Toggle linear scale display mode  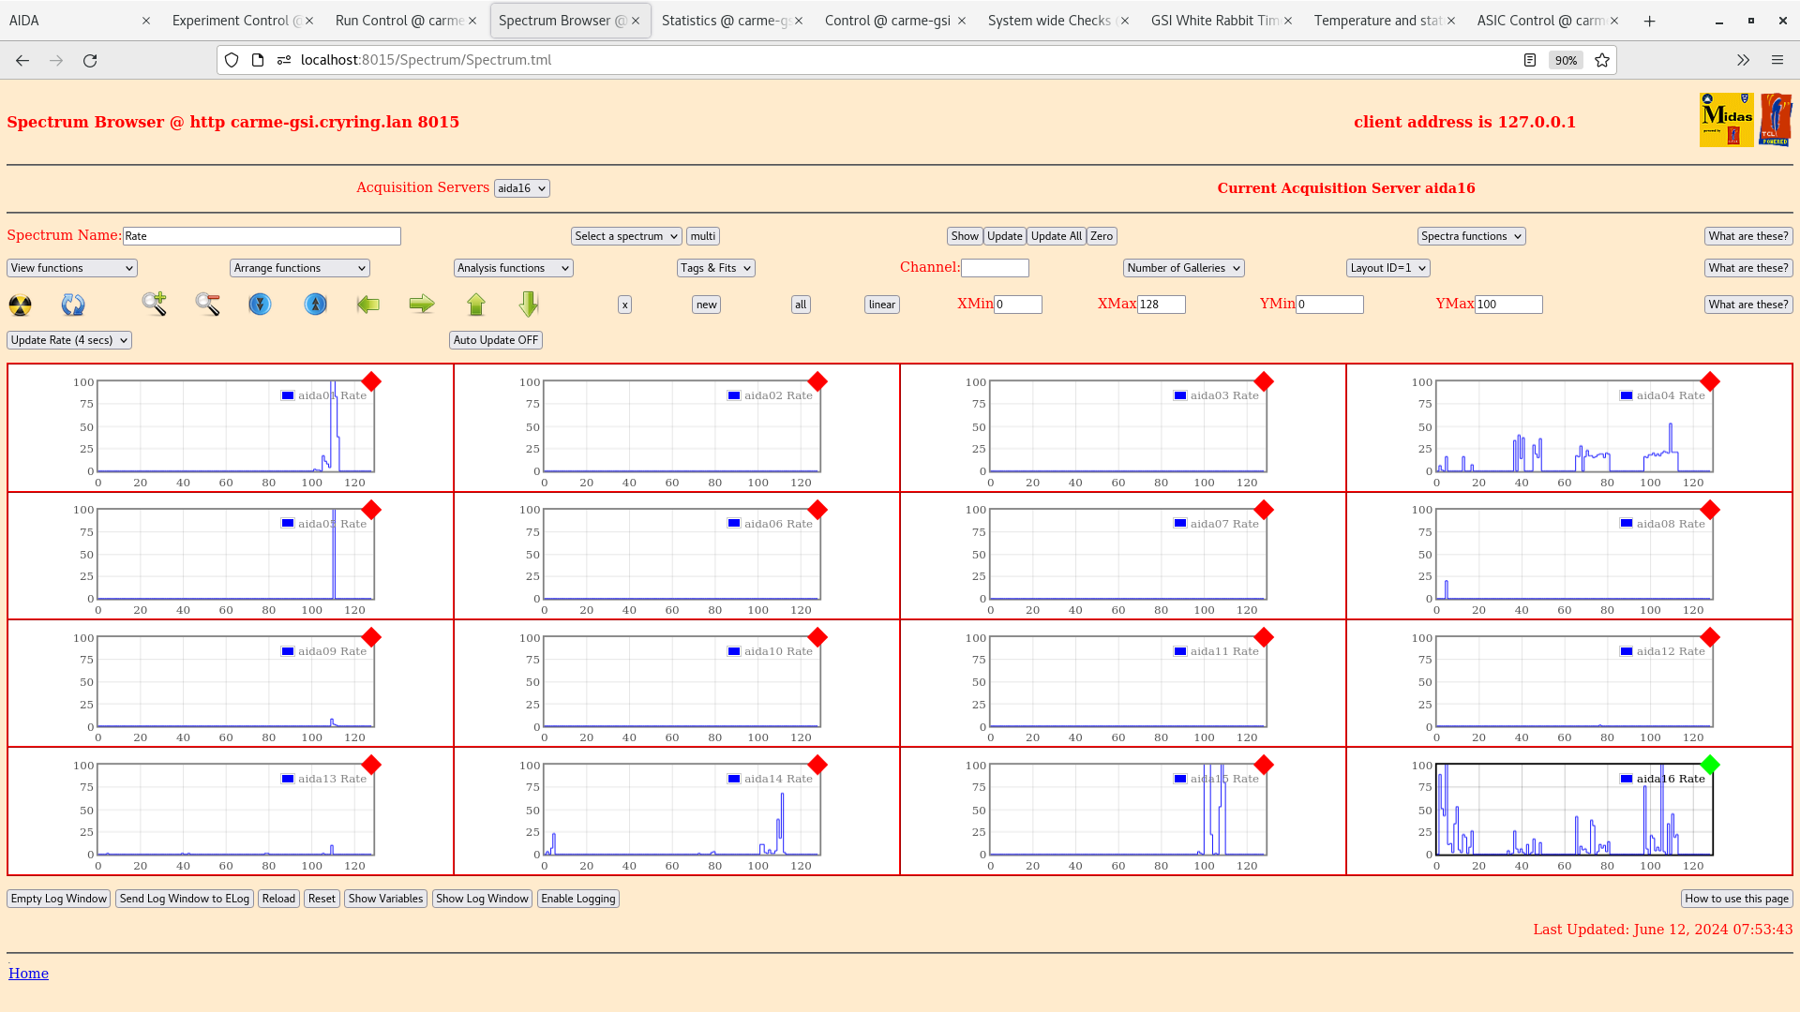(x=883, y=303)
